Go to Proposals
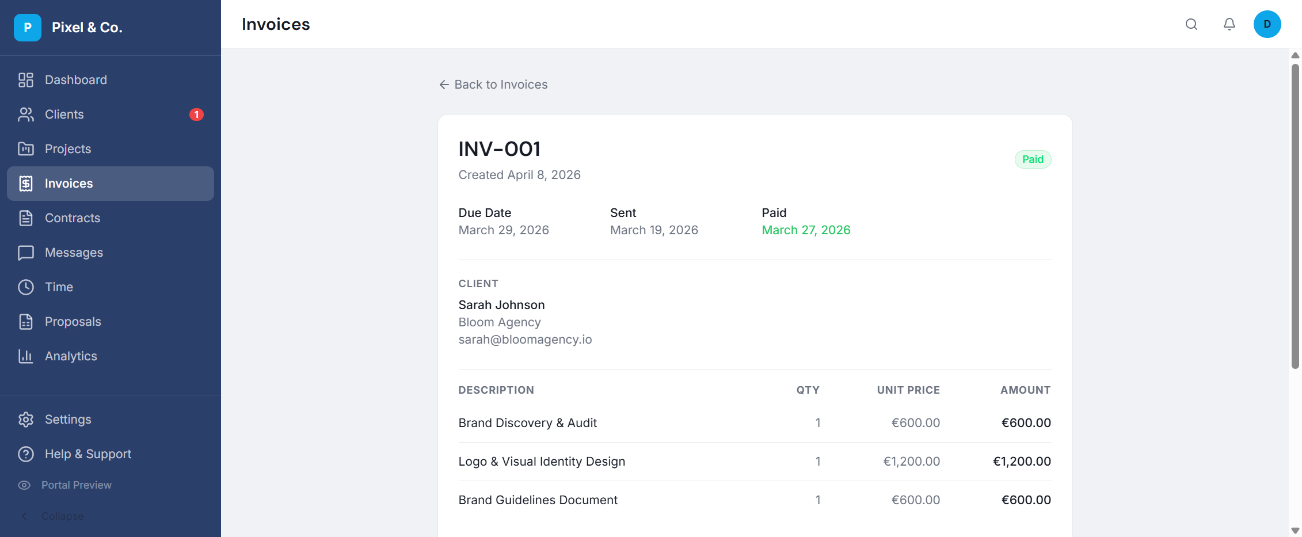This screenshot has height=537, width=1302. 111,322
